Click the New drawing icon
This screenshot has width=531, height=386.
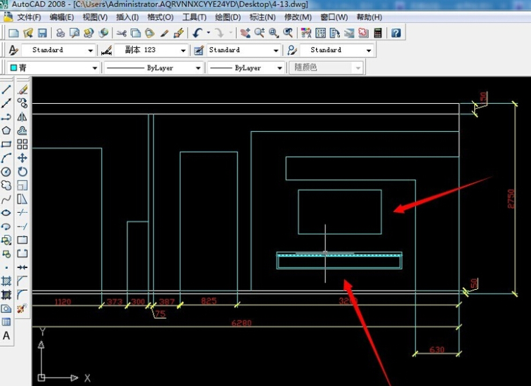(x=13, y=33)
